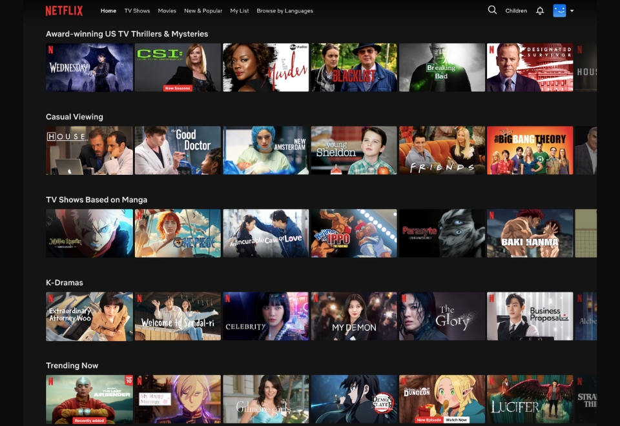This screenshot has height=426, width=620.
Task: Open The Glory K-drama tile
Action: (442, 316)
